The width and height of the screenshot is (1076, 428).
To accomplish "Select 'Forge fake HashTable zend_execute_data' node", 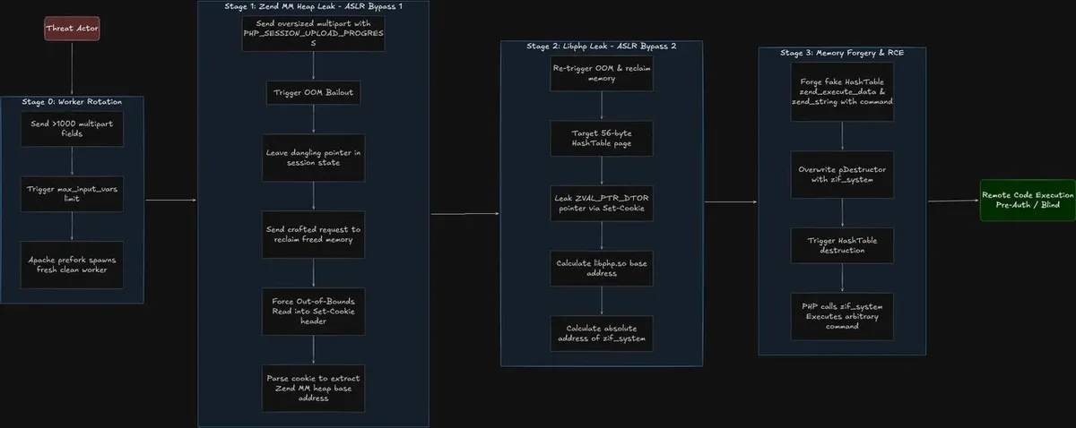I will pyautogui.click(x=842, y=91).
